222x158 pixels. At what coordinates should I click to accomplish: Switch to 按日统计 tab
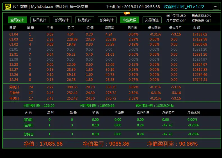40,20
